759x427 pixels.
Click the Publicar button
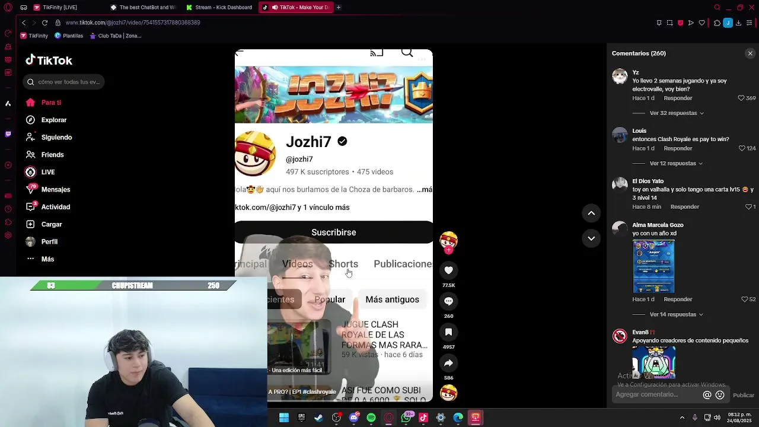click(744, 395)
